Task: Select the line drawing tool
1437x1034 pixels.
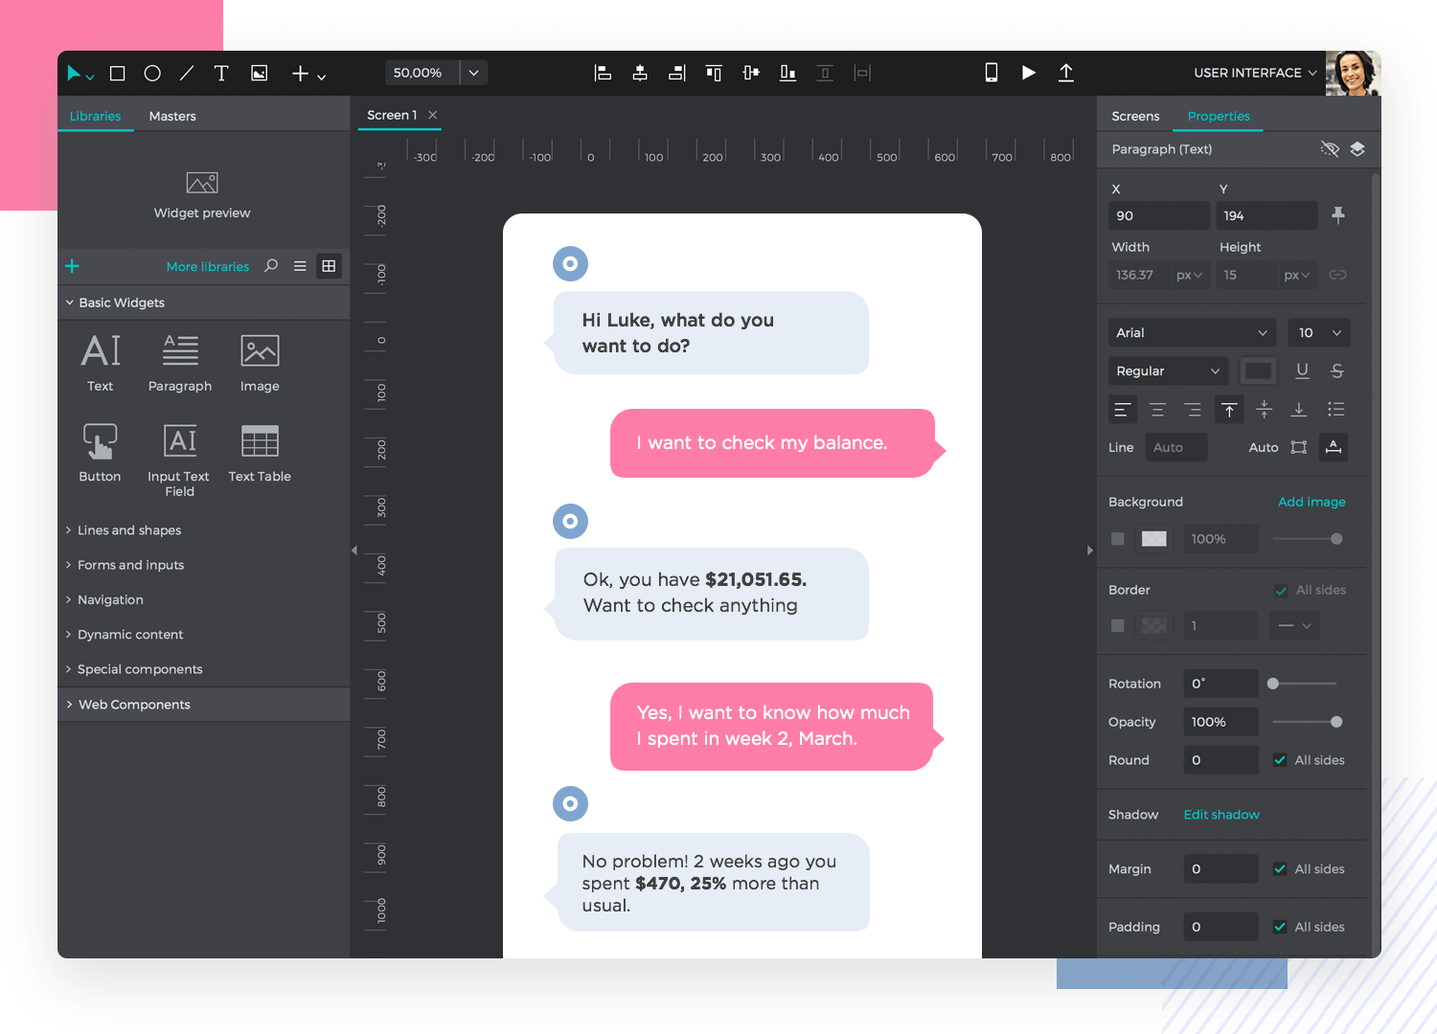Action: [x=187, y=74]
